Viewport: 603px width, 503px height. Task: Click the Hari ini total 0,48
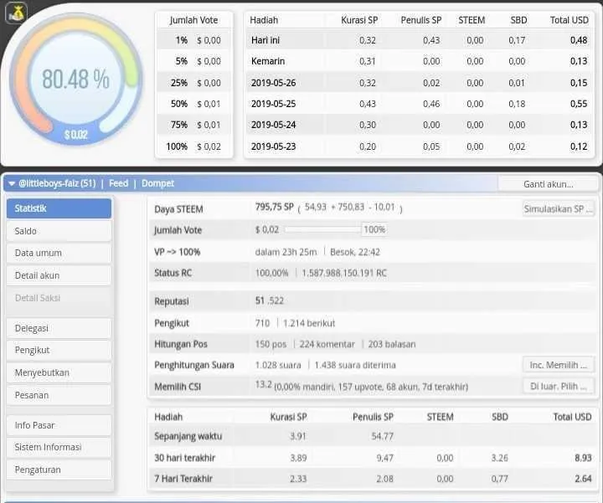[579, 40]
